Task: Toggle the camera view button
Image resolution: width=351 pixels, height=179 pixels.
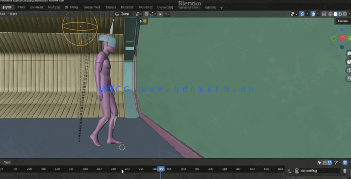Action: (x=348, y=70)
